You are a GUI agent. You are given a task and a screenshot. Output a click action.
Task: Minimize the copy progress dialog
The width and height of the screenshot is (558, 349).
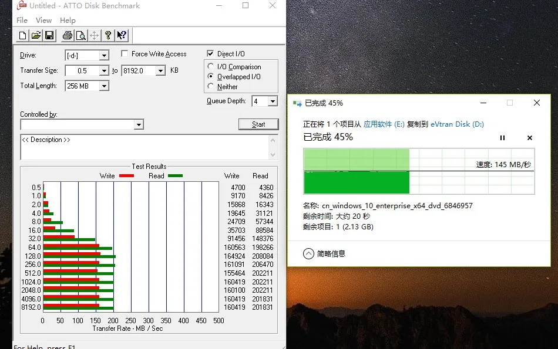point(483,103)
